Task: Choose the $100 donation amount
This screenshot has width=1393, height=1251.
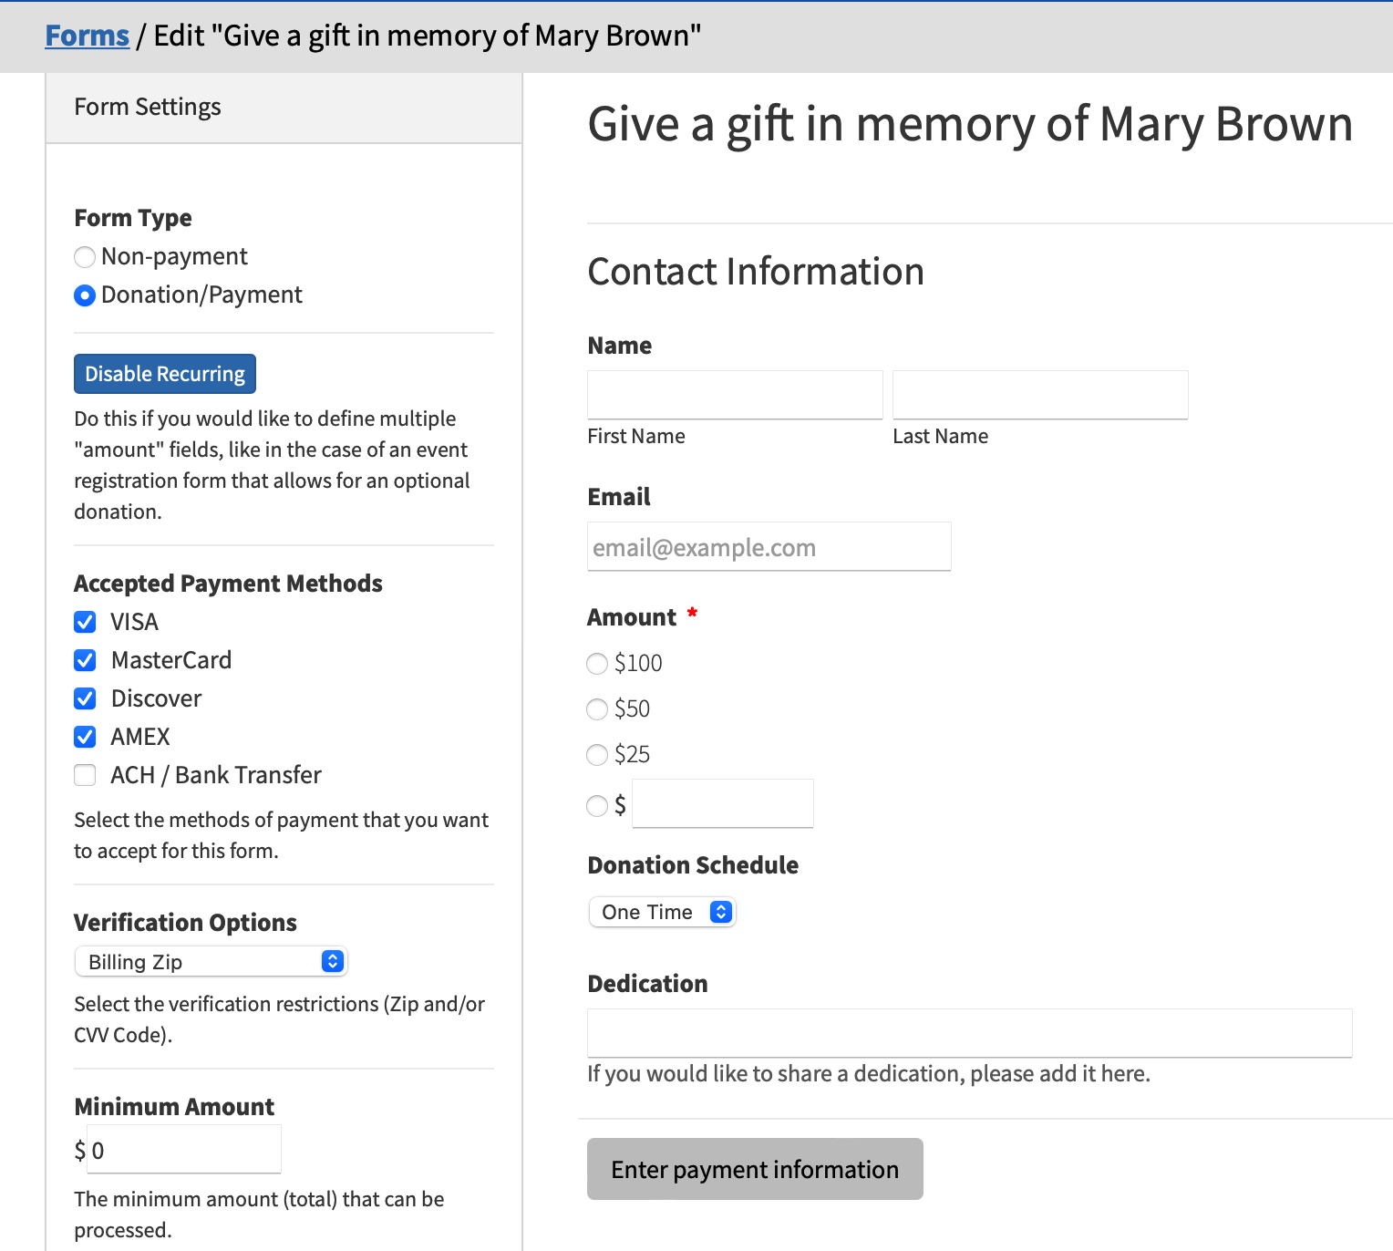Action: (x=597, y=664)
